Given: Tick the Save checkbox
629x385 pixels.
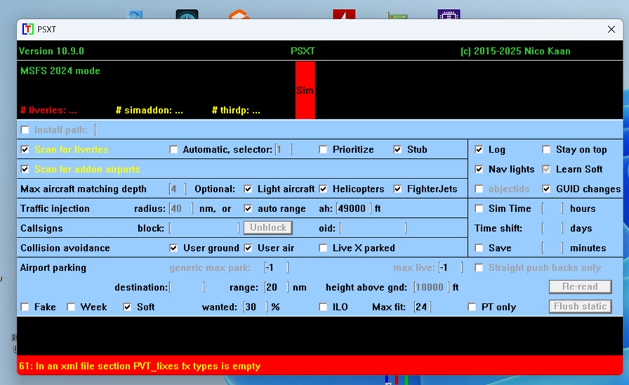Looking at the screenshot, I should pyautogui.click(x=479, y=248).
